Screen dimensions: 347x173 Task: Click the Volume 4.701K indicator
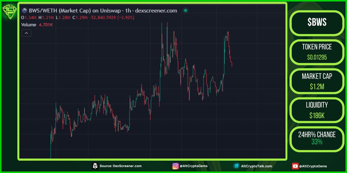tap(37, 25)
